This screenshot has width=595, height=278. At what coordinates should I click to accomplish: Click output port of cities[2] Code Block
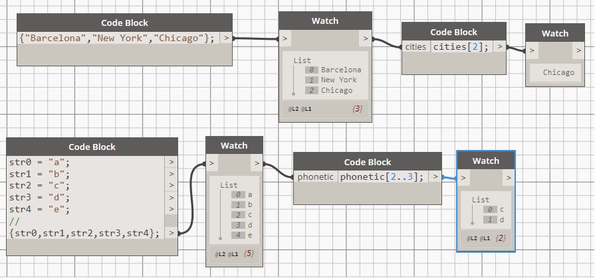[501, 47]
